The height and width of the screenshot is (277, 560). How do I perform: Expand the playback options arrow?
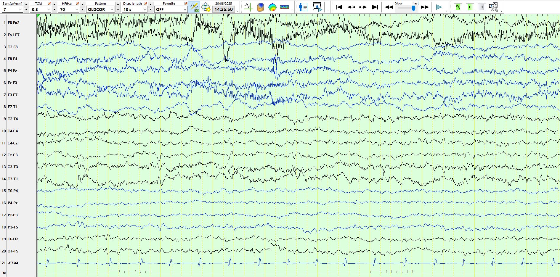(447, 11)
